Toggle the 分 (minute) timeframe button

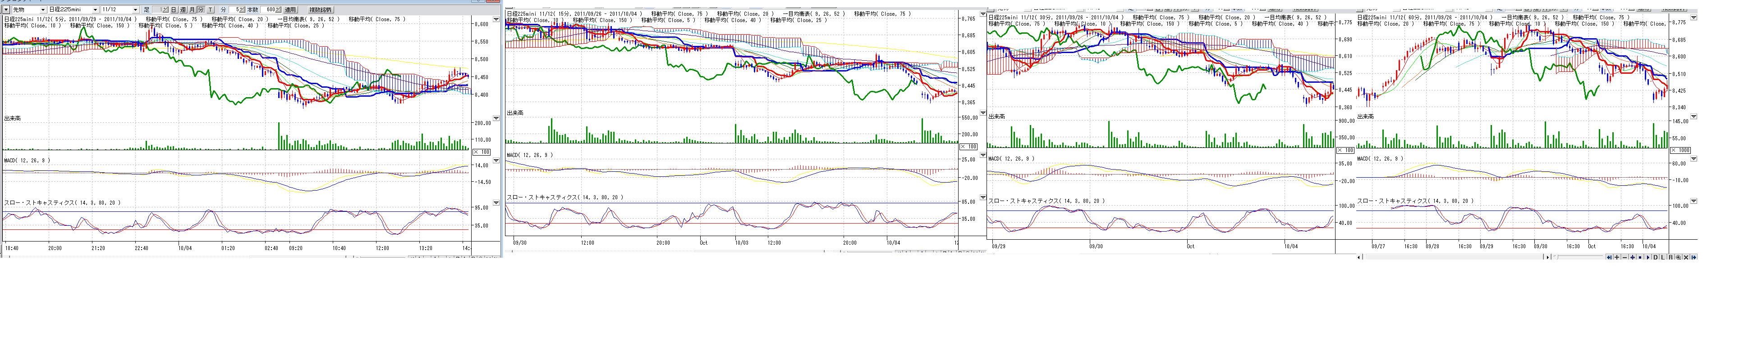pos(201,9)
